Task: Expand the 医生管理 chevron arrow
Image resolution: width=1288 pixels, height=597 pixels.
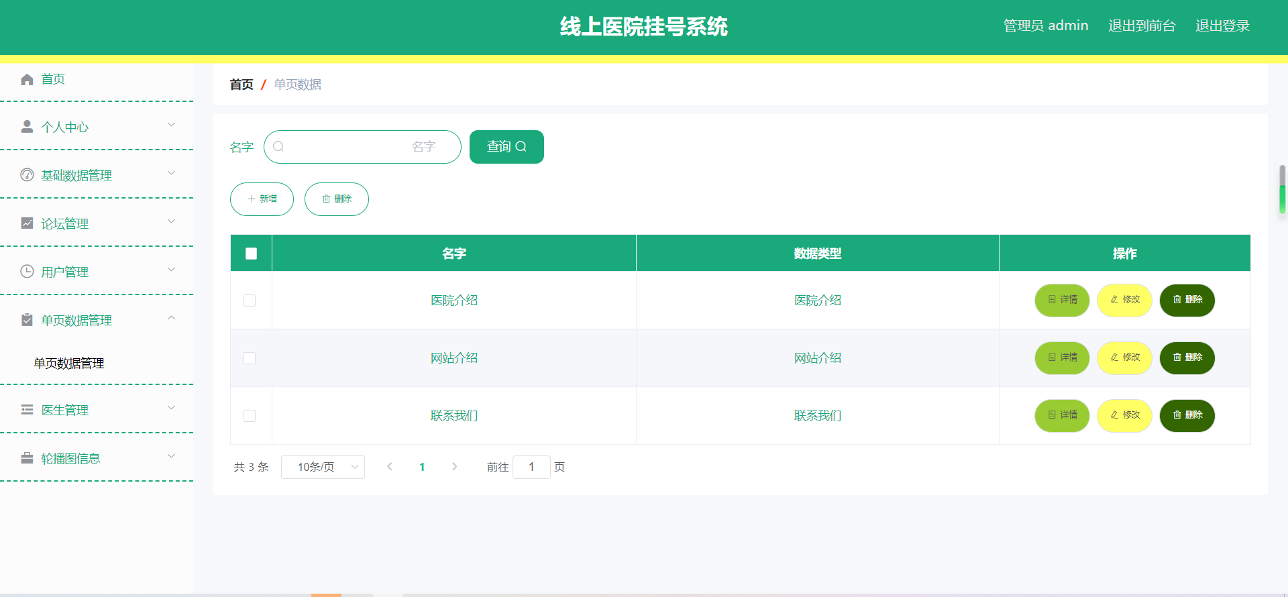Action: [x=171, y=408]
